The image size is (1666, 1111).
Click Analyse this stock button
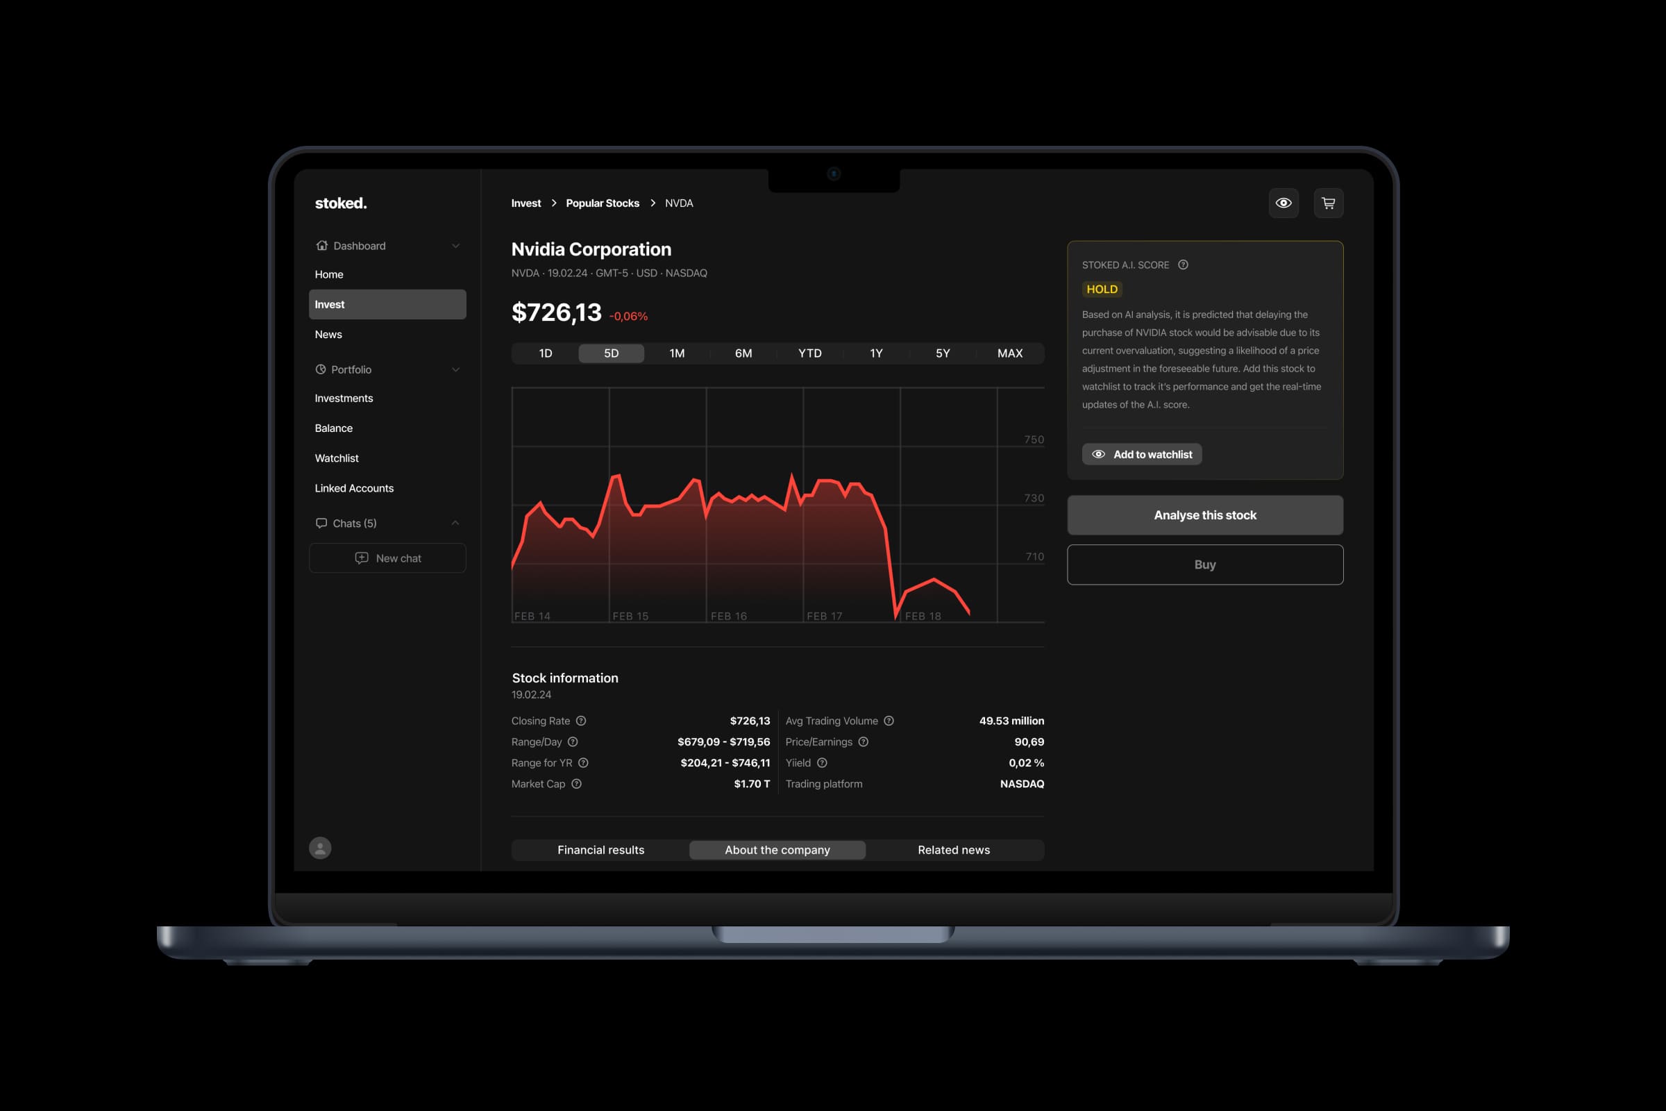coord(1205,515)
